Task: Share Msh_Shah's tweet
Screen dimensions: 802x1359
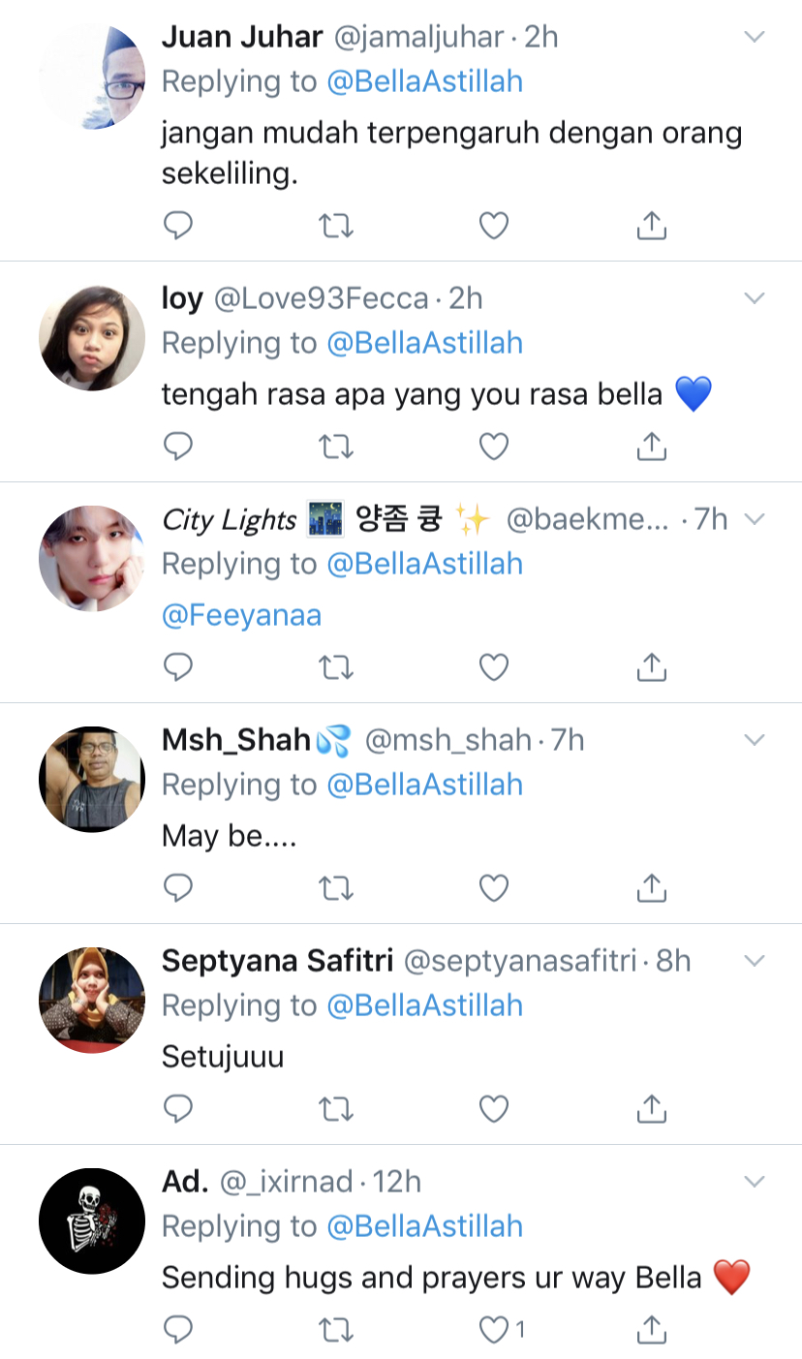Action: [x=652, y=888]
